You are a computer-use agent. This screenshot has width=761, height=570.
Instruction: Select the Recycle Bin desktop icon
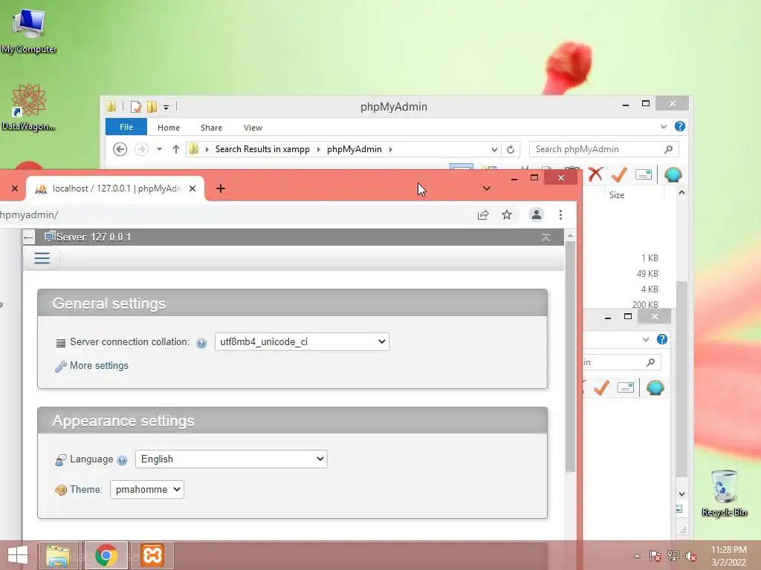(724, 493)
